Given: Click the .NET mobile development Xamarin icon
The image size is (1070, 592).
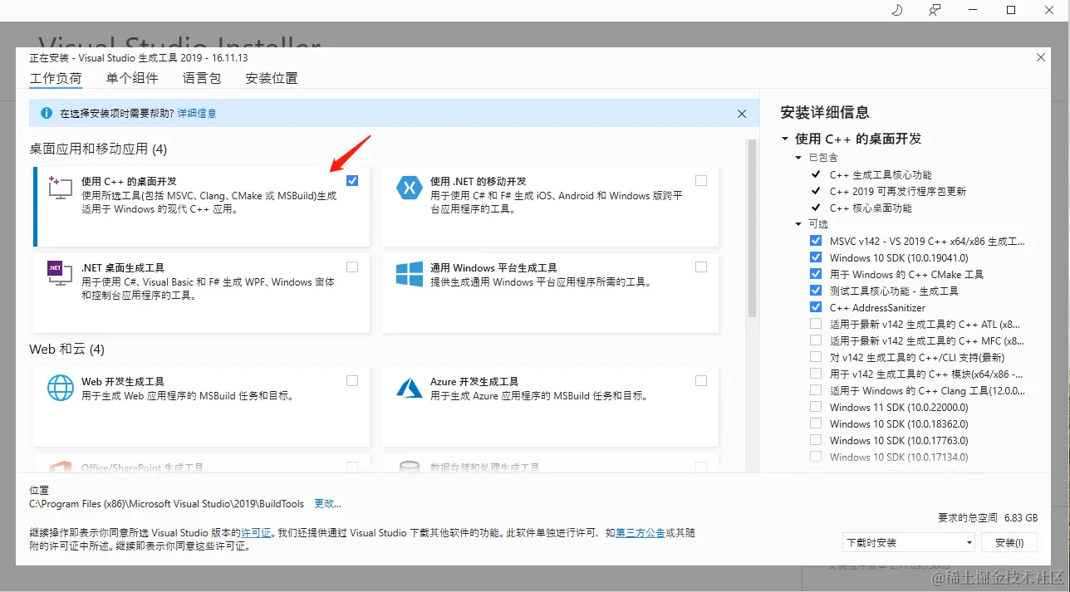Looking at the screenshot, I should click(410, 188).
